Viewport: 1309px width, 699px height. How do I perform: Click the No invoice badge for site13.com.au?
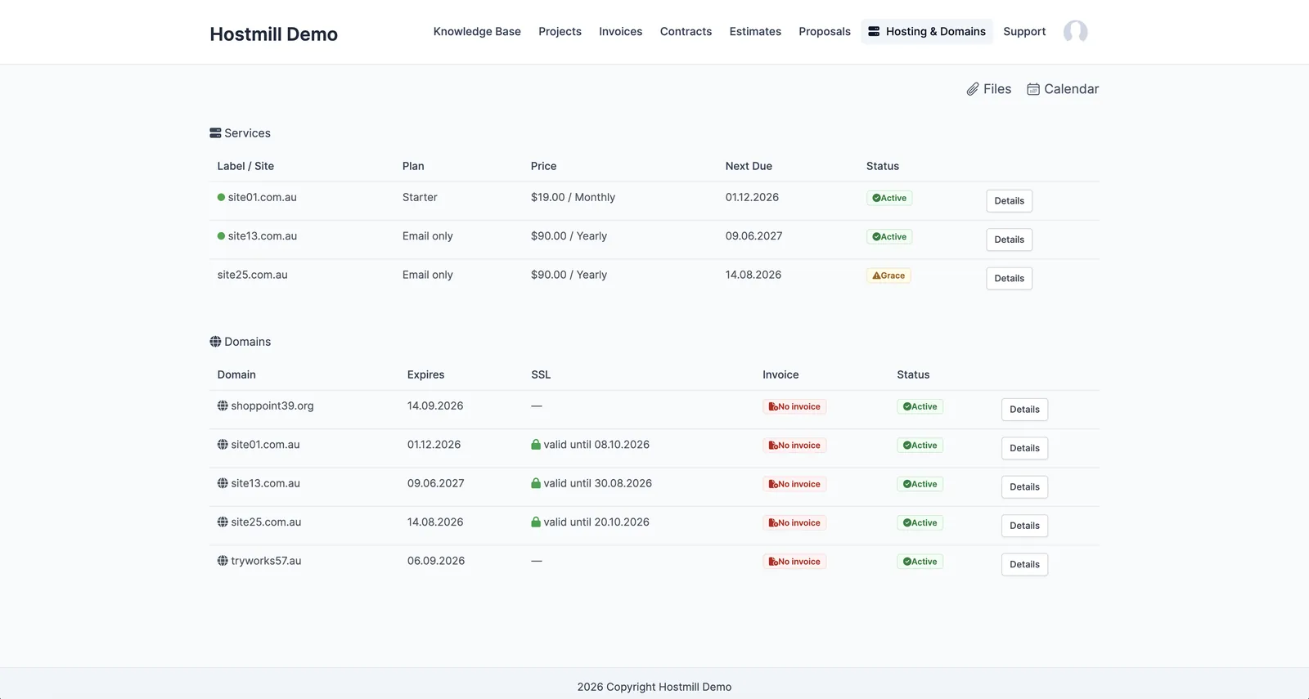[x=794, y=484]
